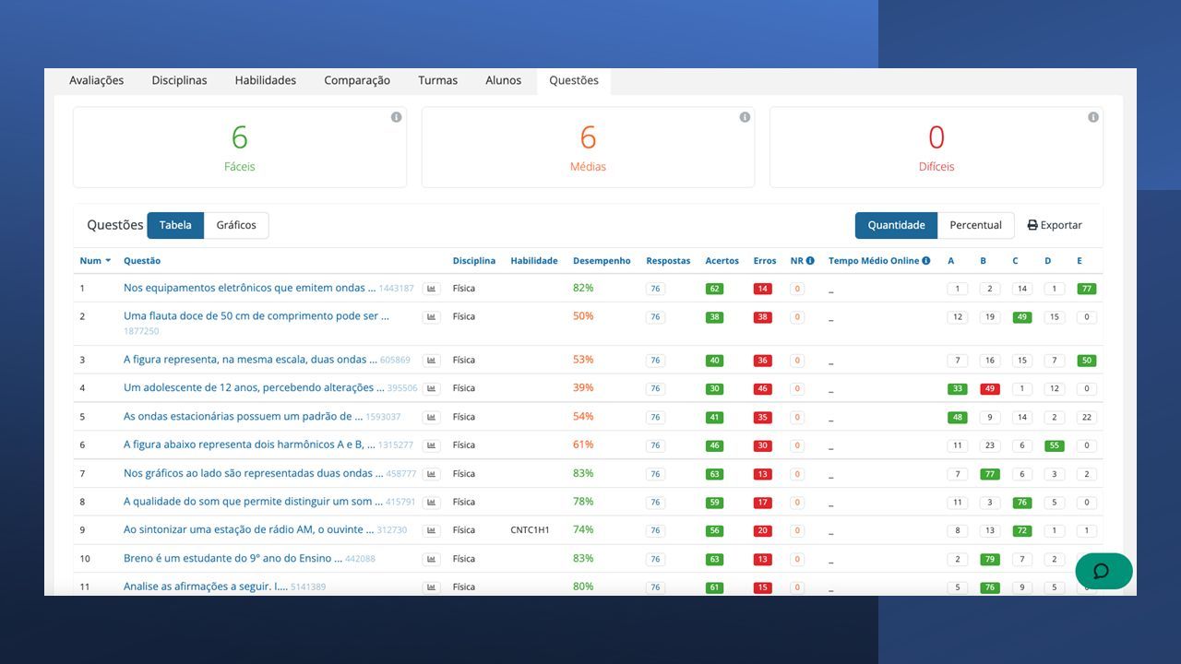Click red Erros badge 46 in row 4
This screenshot has width=1181, height=664.
[762, 389]
